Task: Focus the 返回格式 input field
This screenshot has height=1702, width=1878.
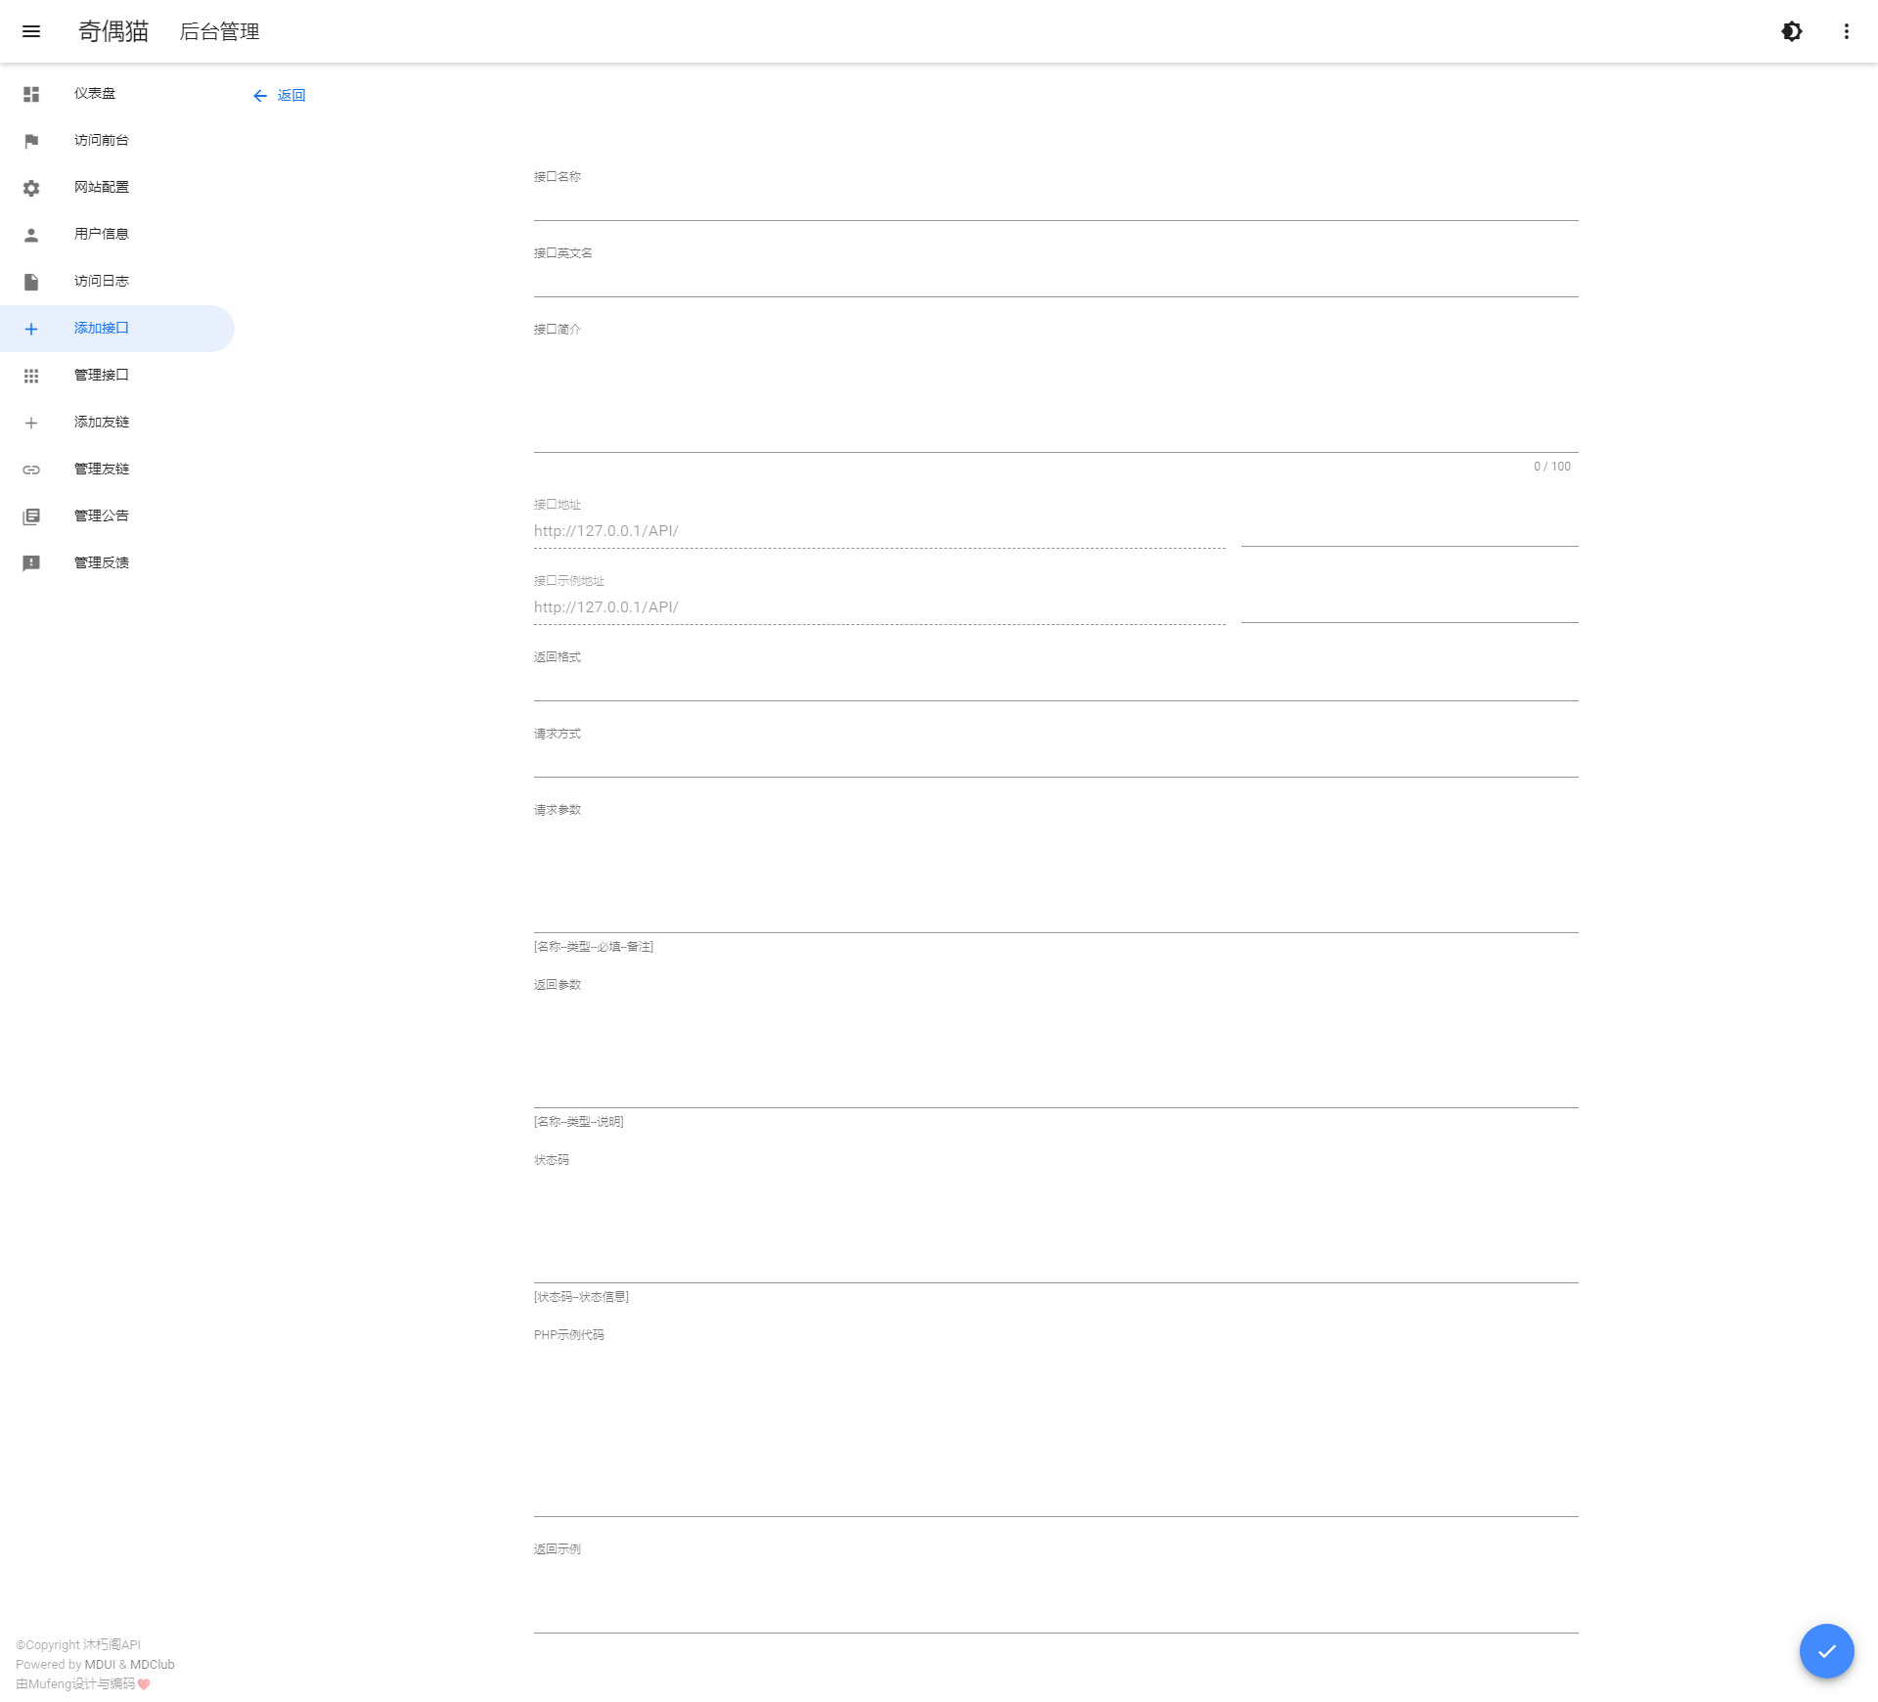Action: click(1056, 684)
